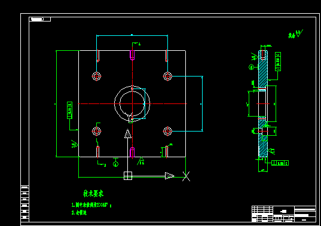Click the revision strip on the frame's lower-left margin
Screen dimensions: 321x226
point(25,203)
